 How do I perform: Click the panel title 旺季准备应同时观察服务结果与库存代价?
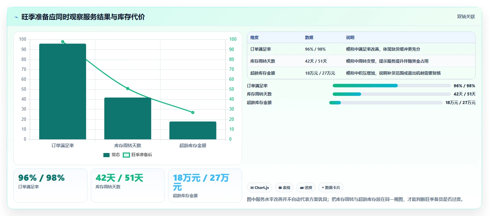pos(83,17)
